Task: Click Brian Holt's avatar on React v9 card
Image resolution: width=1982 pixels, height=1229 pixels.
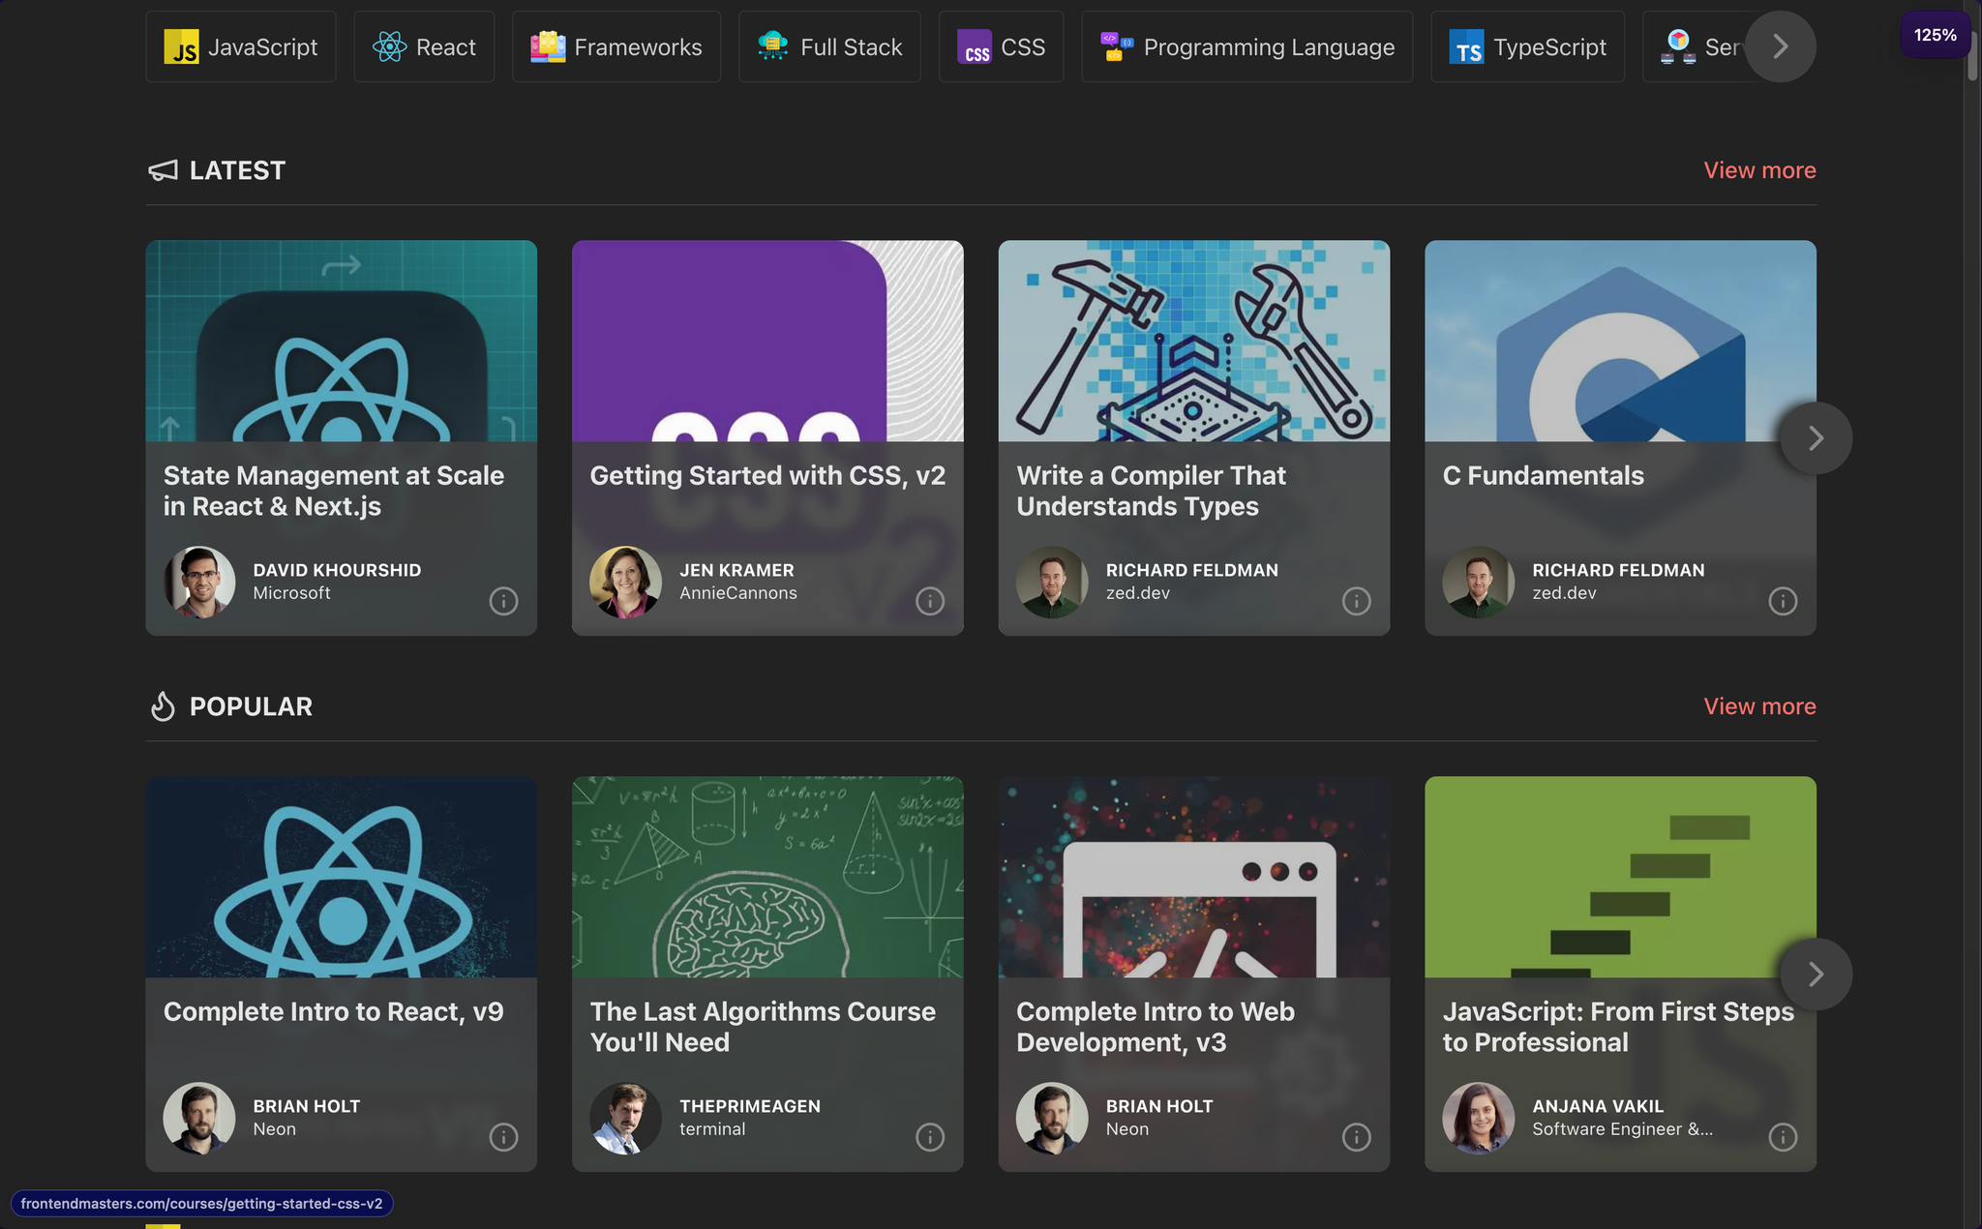Action: click(199, 1119)
